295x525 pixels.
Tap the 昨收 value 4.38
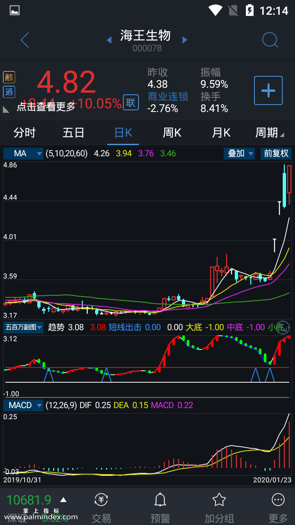(x=158, y=84)
